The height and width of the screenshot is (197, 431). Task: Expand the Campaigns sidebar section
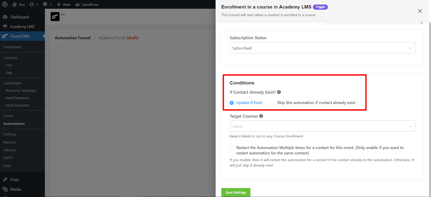click(12, 83)
